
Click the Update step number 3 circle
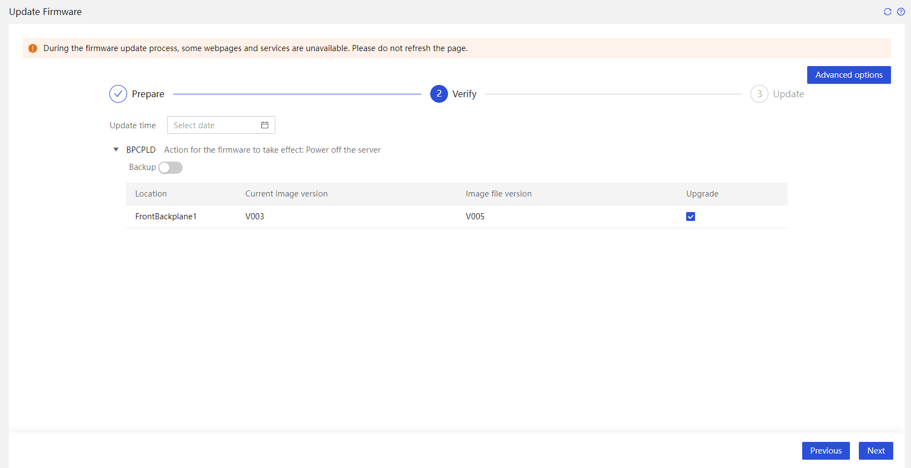pyautogui.click(x=759, y=94)
